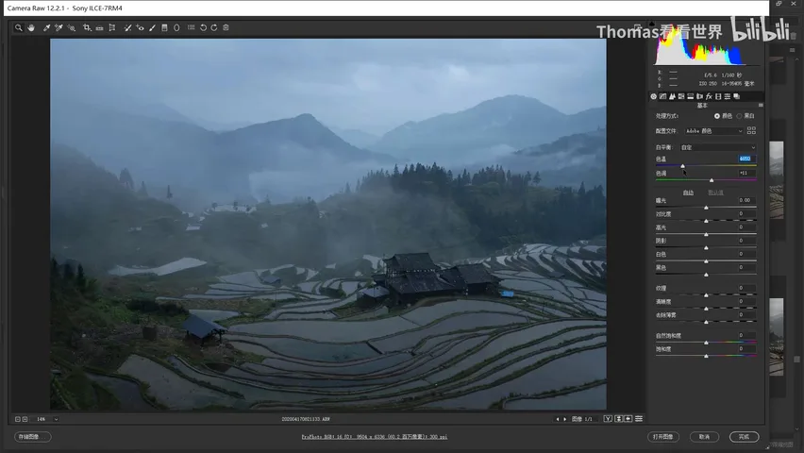Image resolution: width=804 pixels, height=453 pixels.
Task: Open the 配置文件 profile dropdown
Action: pyautogui.click(x=713, y=131)
